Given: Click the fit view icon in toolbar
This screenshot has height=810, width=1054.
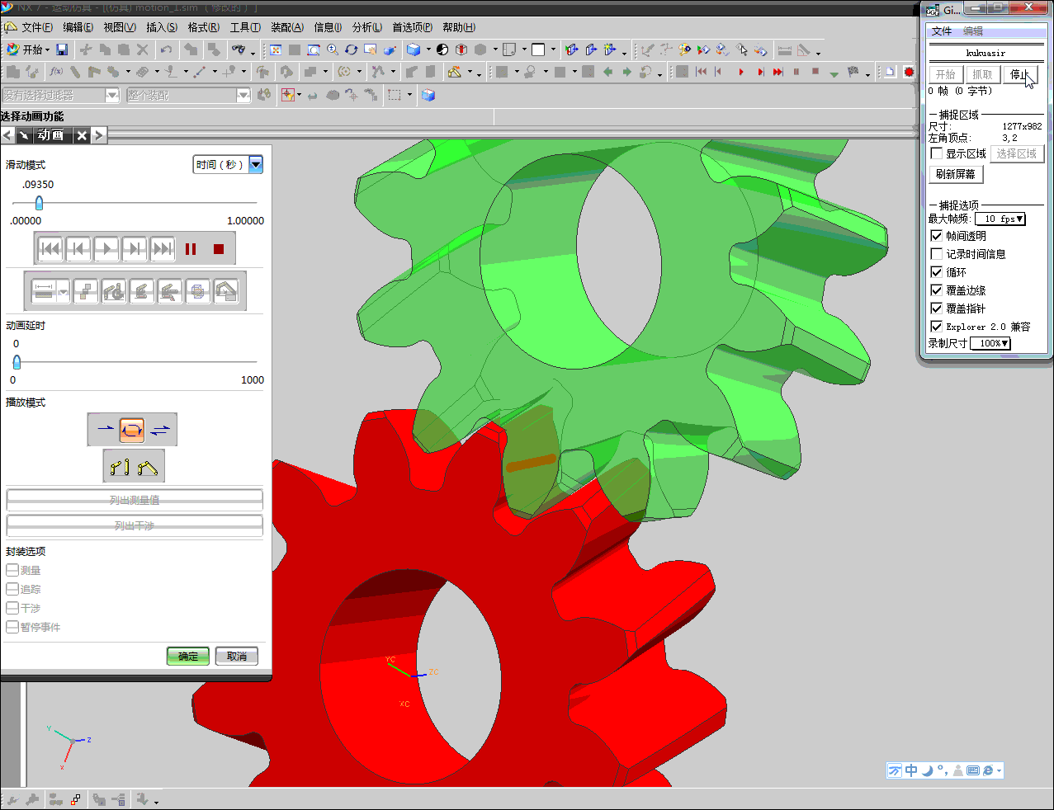Looking at the screenshot, I should tap(276, 49).
